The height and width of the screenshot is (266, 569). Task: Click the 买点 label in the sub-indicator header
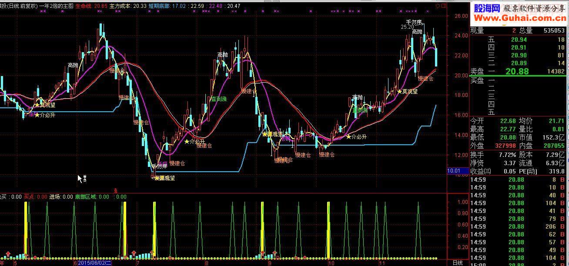(29, 197)
